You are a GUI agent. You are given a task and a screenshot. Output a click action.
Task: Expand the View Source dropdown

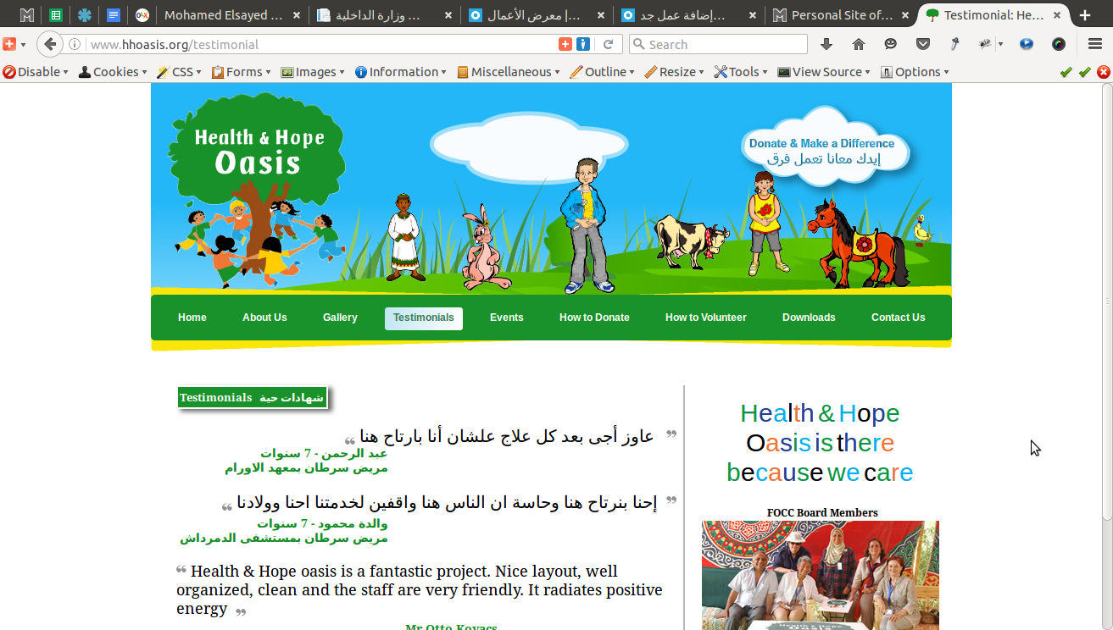pyautogui.click(x=824, y=72)
